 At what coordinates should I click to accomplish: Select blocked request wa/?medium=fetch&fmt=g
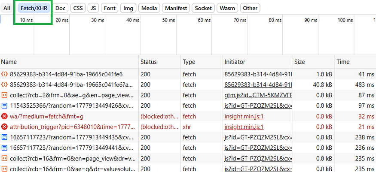(x=46, y=117)
